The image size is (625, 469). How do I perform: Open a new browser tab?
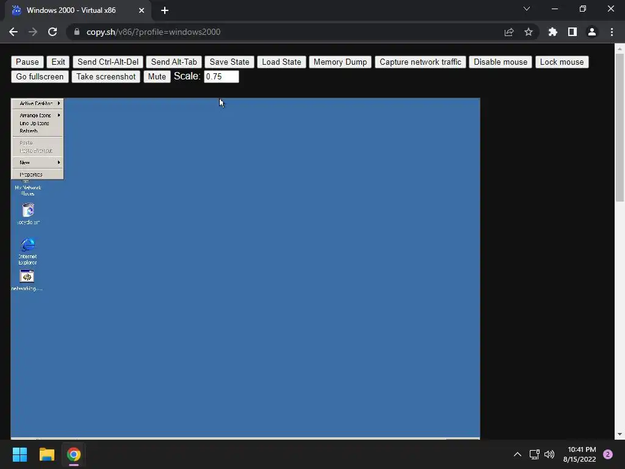tap(165, 10)
